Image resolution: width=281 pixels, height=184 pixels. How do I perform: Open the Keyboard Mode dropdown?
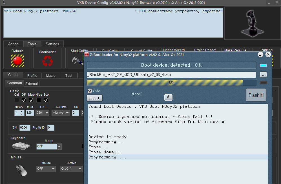pyautogui.click(x=59, y=147)
